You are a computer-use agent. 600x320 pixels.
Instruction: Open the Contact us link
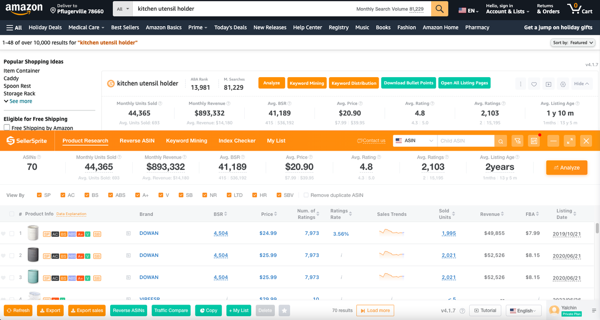(371, 141)
